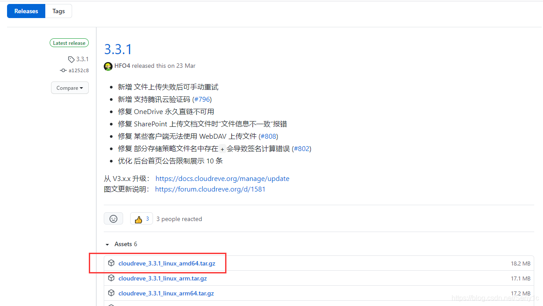Switch to the Releases tab

pyautogui.click(x=26, y=11)
